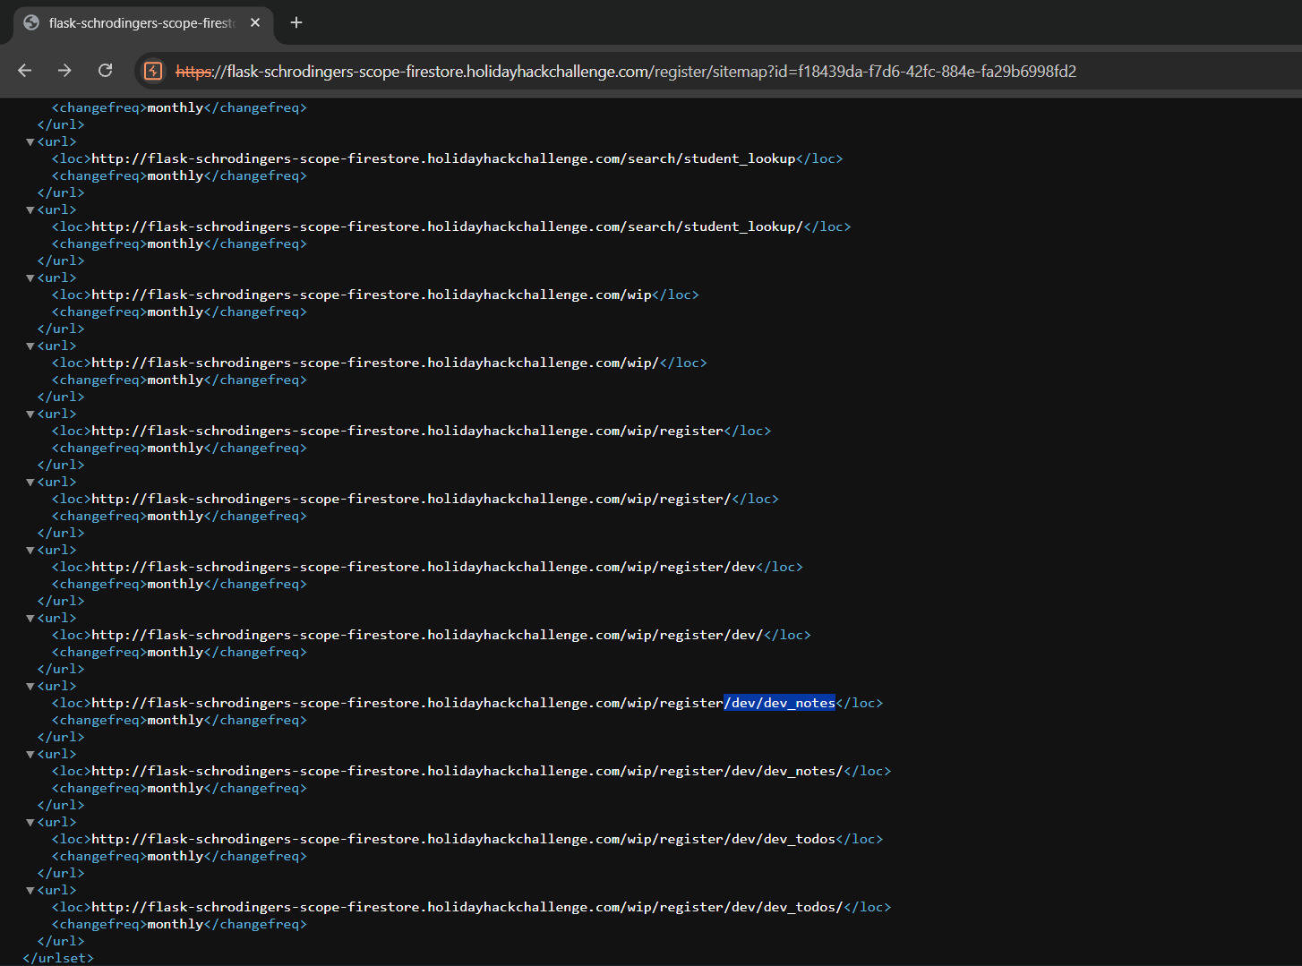Click the closing </urlset> tag
1302x966 pixels.
58,958
